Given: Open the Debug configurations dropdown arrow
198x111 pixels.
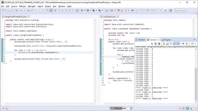Looking at the screenshot, I should point(84,10).
